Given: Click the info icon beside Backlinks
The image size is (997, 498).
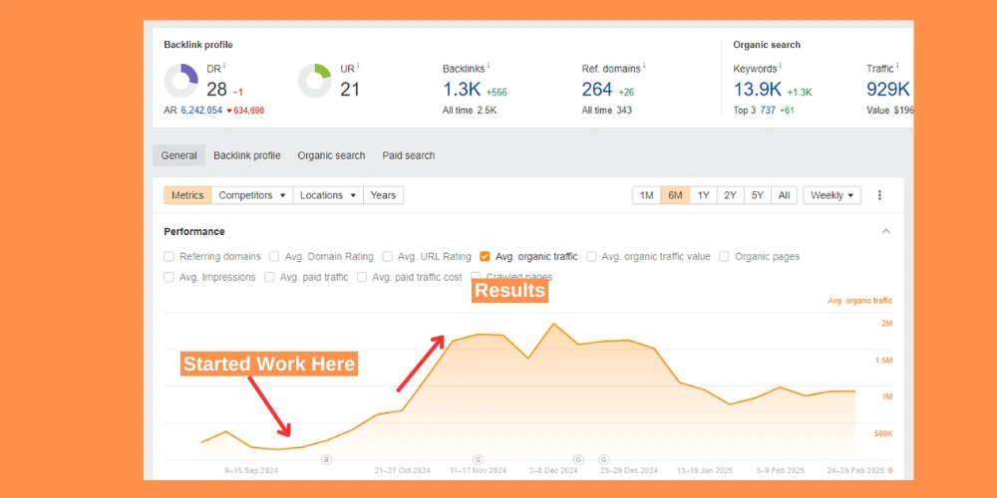Looking at the screenshot, I should (x=488, y=66).
